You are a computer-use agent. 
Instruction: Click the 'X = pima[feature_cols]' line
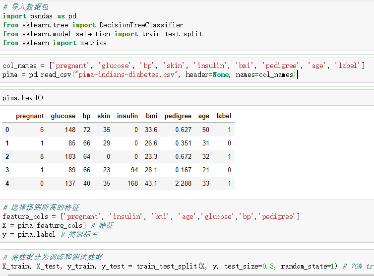58,225
